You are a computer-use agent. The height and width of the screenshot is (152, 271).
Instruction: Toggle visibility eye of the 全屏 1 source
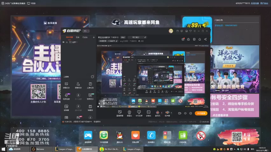click(x=63, y=42)
